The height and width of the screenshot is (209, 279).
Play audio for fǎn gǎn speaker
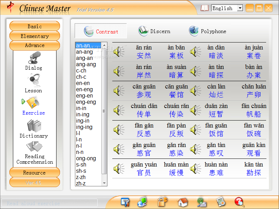point(119,130)
